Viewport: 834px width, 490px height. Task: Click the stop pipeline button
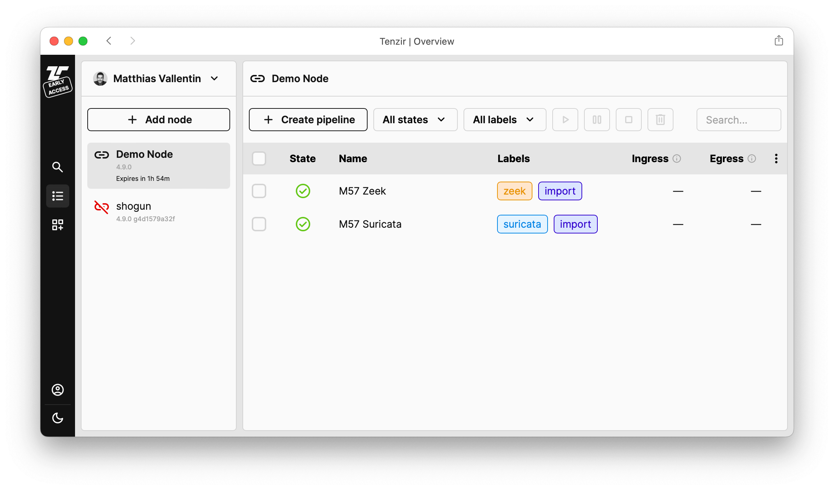click(629, 120)
